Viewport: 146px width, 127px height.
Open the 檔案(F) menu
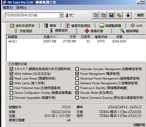click(8, 8)
